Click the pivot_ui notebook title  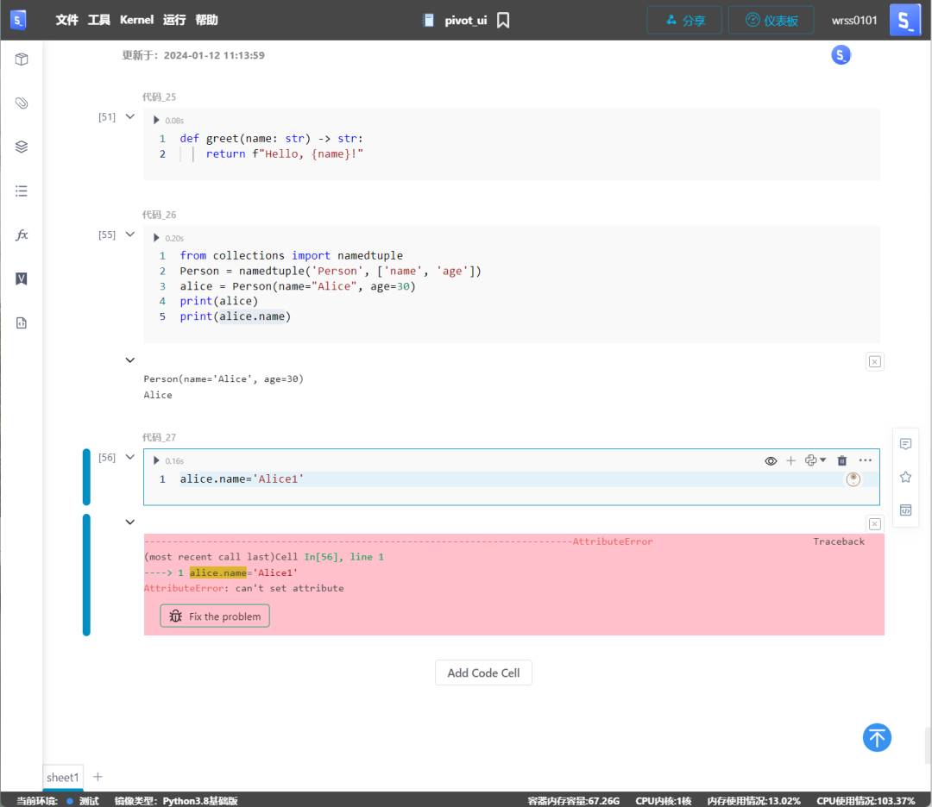tap(465, 20)
